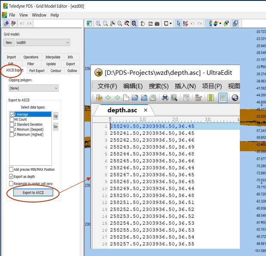This screenshot has width=266, height=256.
Task: Click the Dn button beside data types
Action: pyautogui.click(x=56, y=127)
